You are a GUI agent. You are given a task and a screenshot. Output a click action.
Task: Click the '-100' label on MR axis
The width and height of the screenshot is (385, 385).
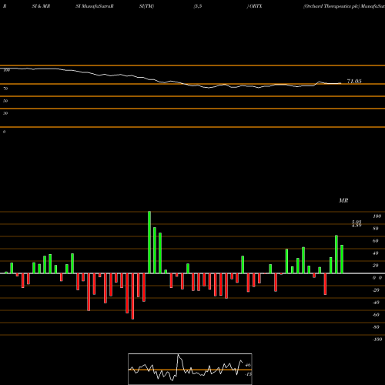pos(377,340)
